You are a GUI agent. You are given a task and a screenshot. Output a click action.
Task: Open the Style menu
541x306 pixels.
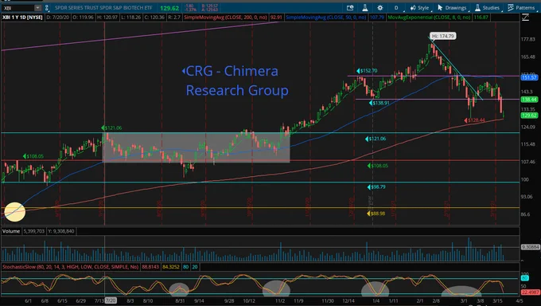point(419,8)
